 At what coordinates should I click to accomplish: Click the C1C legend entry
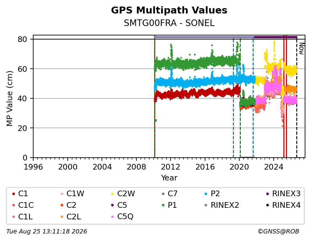pos(23,205)
